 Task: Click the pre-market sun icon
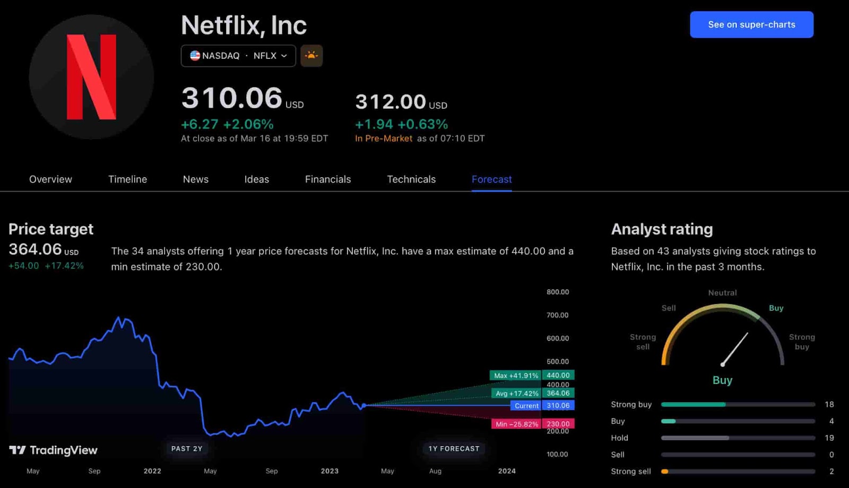tap(311, 56)
